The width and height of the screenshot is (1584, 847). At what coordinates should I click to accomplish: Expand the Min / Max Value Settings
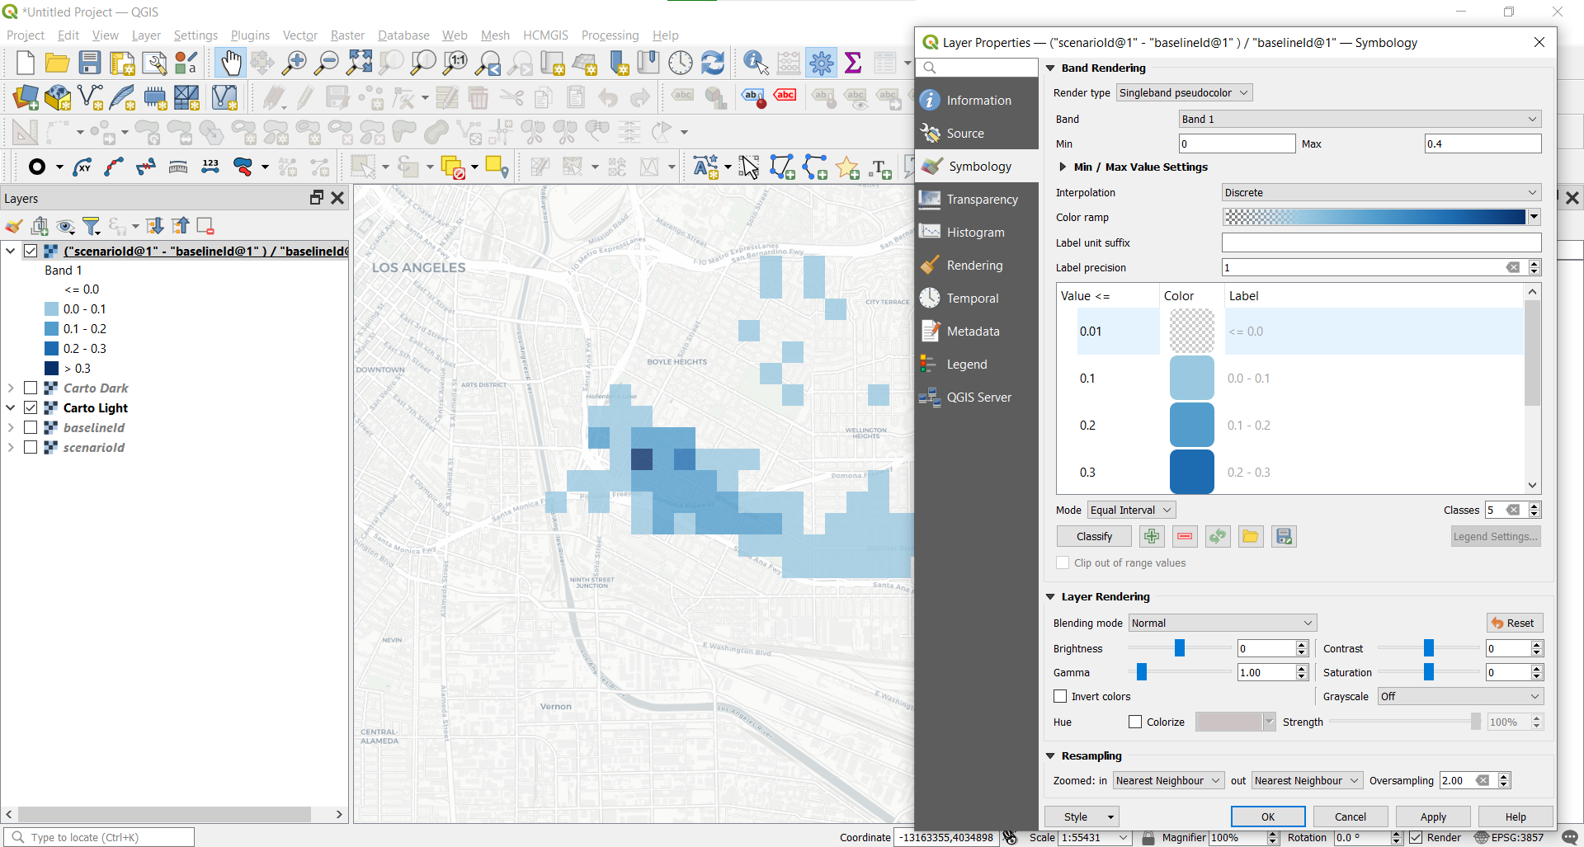[x=1063, y=167]
